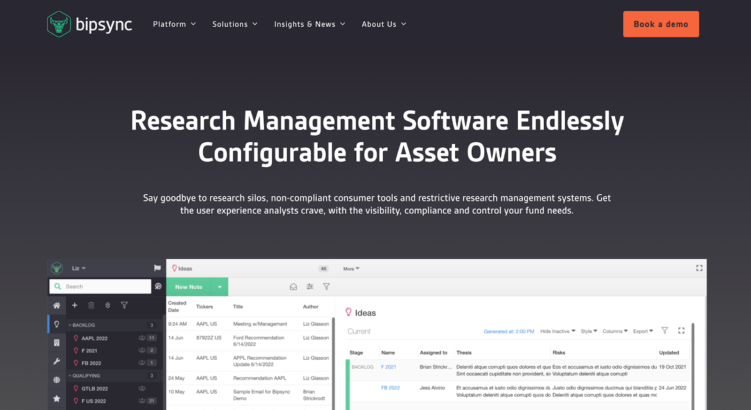Open the Hide Inactive dropdown
The image size is (751, 410).
558,331
